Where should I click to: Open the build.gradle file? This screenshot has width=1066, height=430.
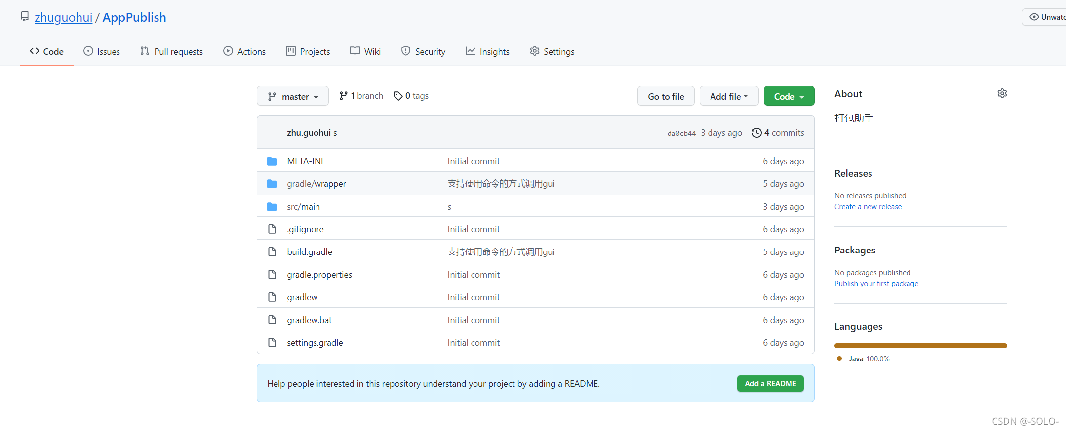point(310,252)
